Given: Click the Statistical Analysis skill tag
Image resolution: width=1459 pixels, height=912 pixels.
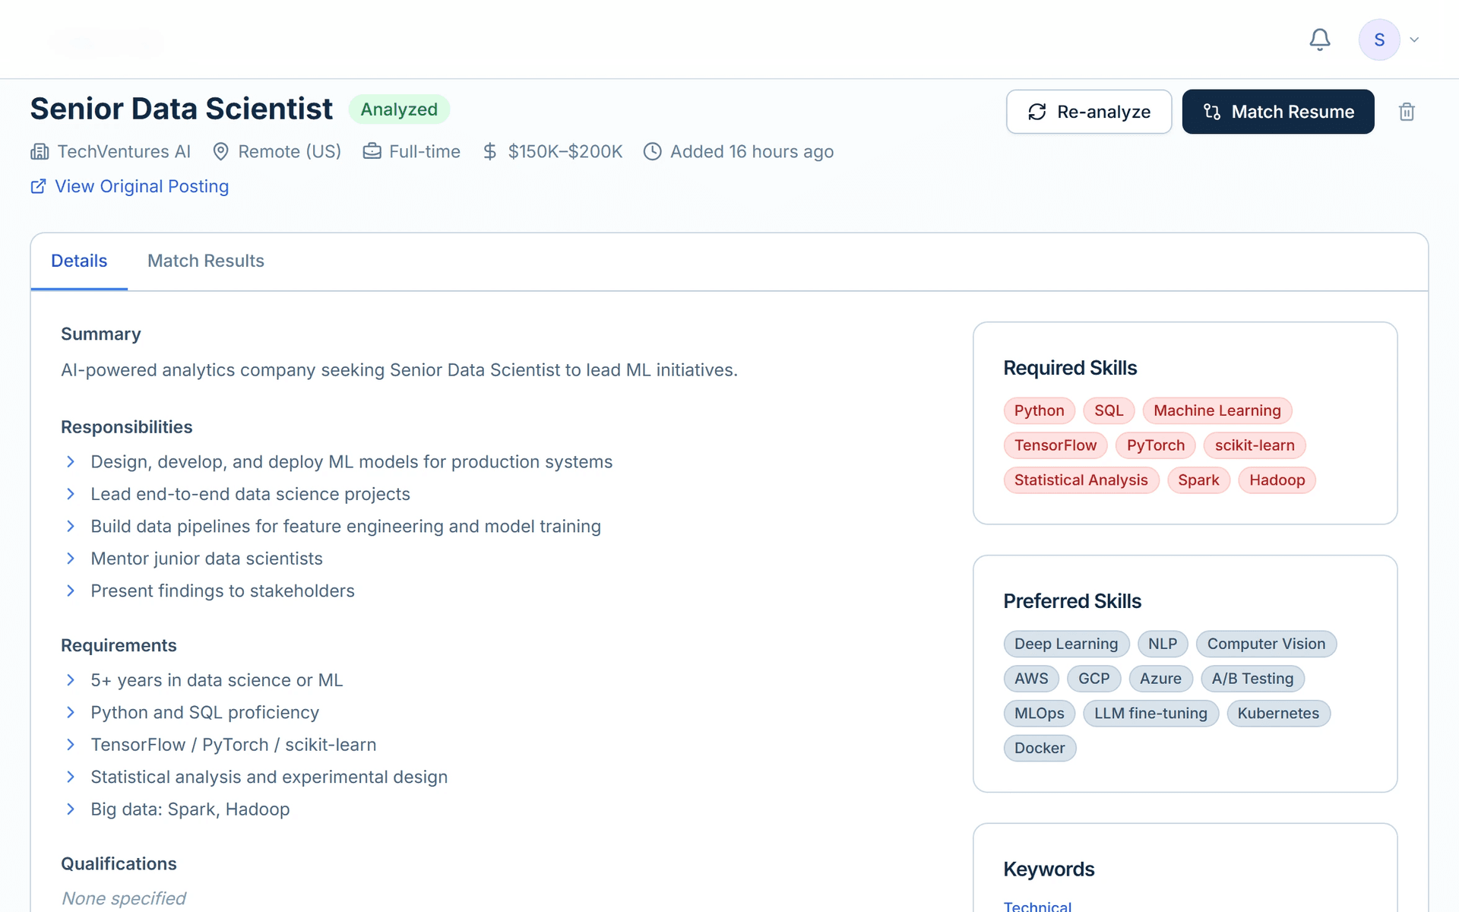Looking at the screenshot, I should (x=1081, y=480).
